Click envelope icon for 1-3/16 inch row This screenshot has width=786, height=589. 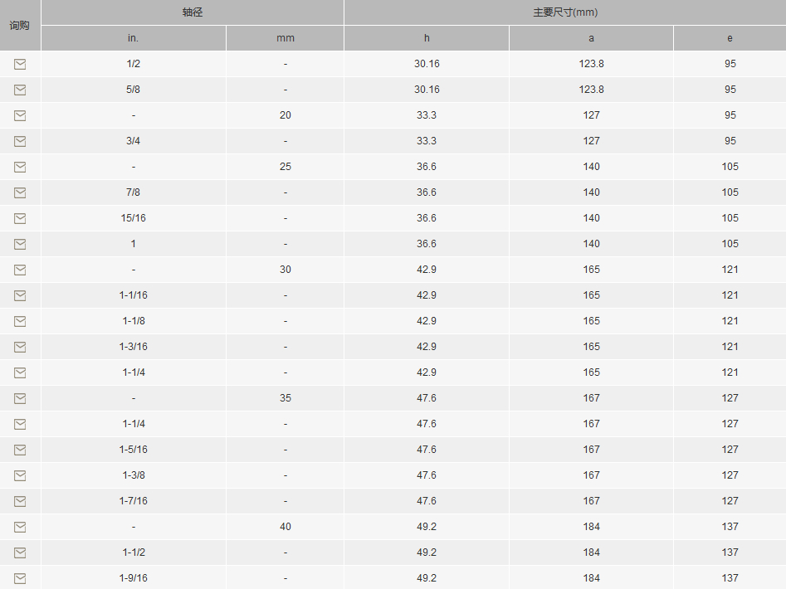pyautogui.click(x=20, y=347)
